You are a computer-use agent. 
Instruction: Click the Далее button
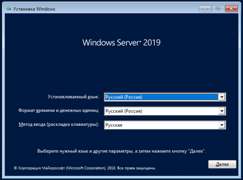tap(222, 164)
